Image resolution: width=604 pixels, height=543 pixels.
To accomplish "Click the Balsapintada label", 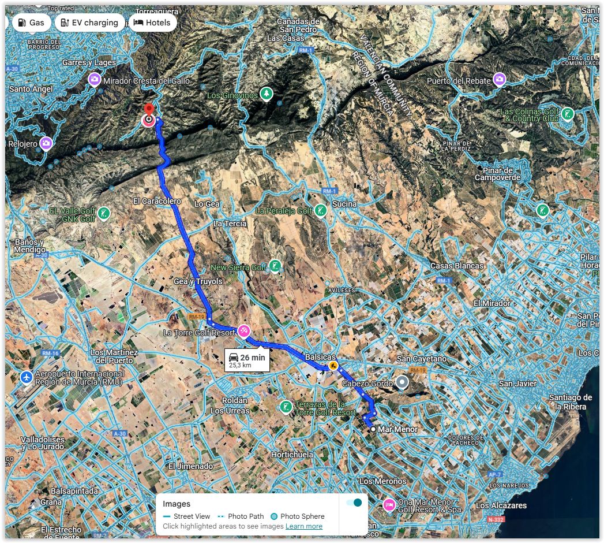I will (x=74, y=491).
